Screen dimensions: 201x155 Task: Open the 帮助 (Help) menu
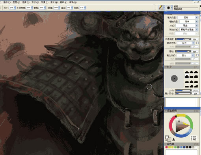click(73, 2)
